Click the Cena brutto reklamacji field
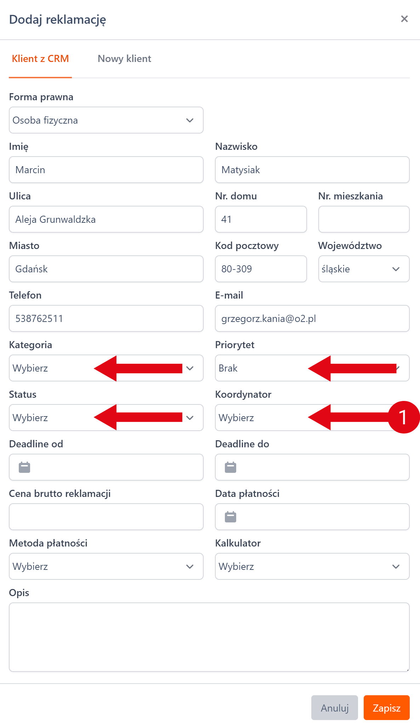 coord(106,517)
